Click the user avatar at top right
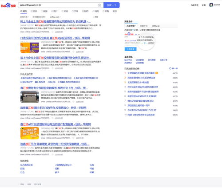This screenshot has height=195, width=222. pos(211,5)
